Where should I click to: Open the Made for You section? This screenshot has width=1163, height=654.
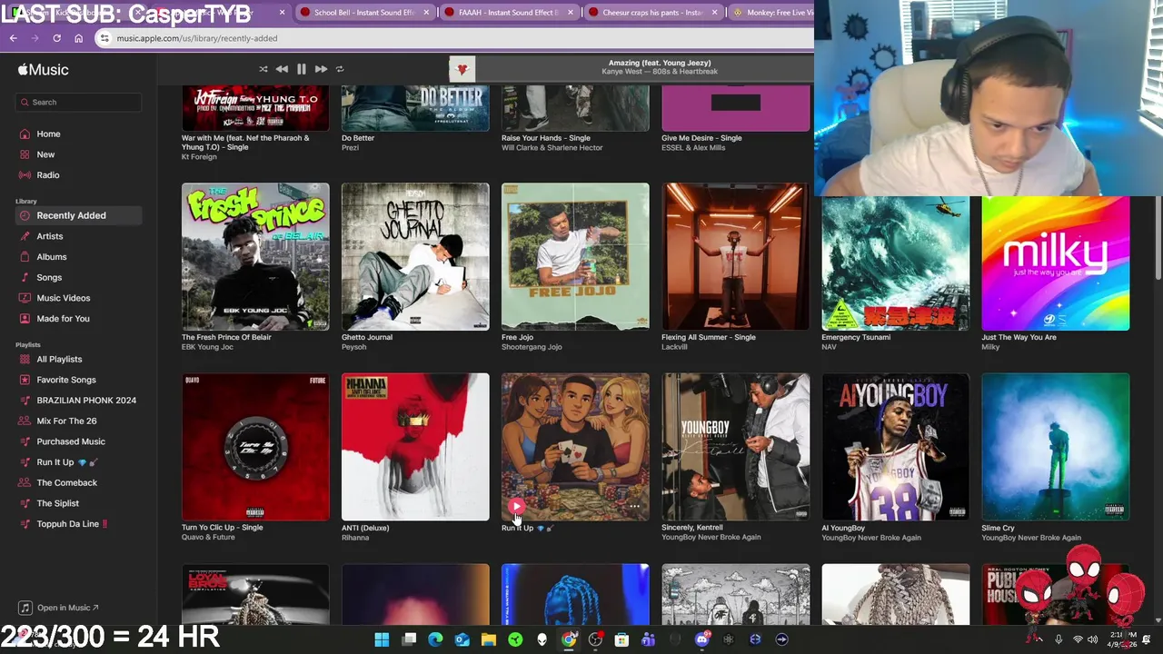pyautogui.click(x=63, y=318)
